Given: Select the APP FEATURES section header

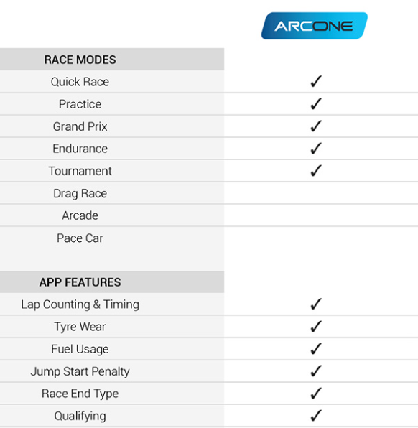Looking at the screenshot, I should (x=80, y=282).
